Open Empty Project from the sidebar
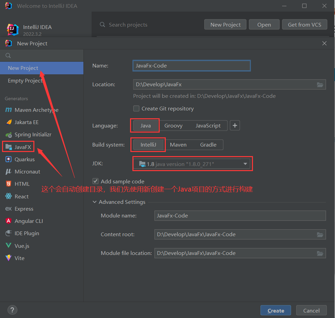Image resolution: width=335 pixels, height=318 pixels. point(25,80)
